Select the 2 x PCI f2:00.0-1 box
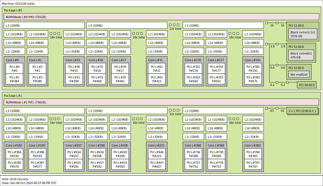This screenshot has width=323, height=186. 302,111
